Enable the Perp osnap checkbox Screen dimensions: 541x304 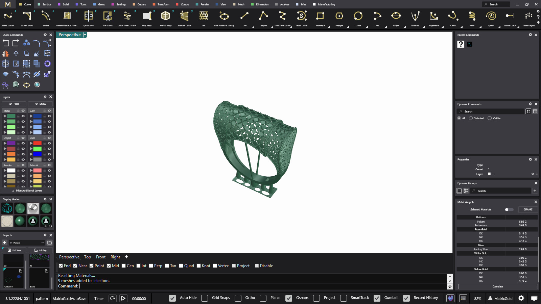(x=151, y=266)
